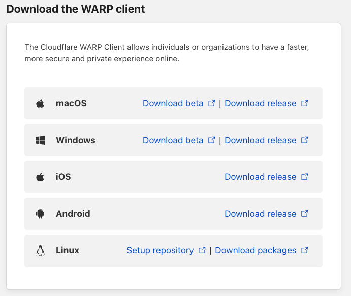Click external-link icon beside iOS Download release

click(305, 177)
